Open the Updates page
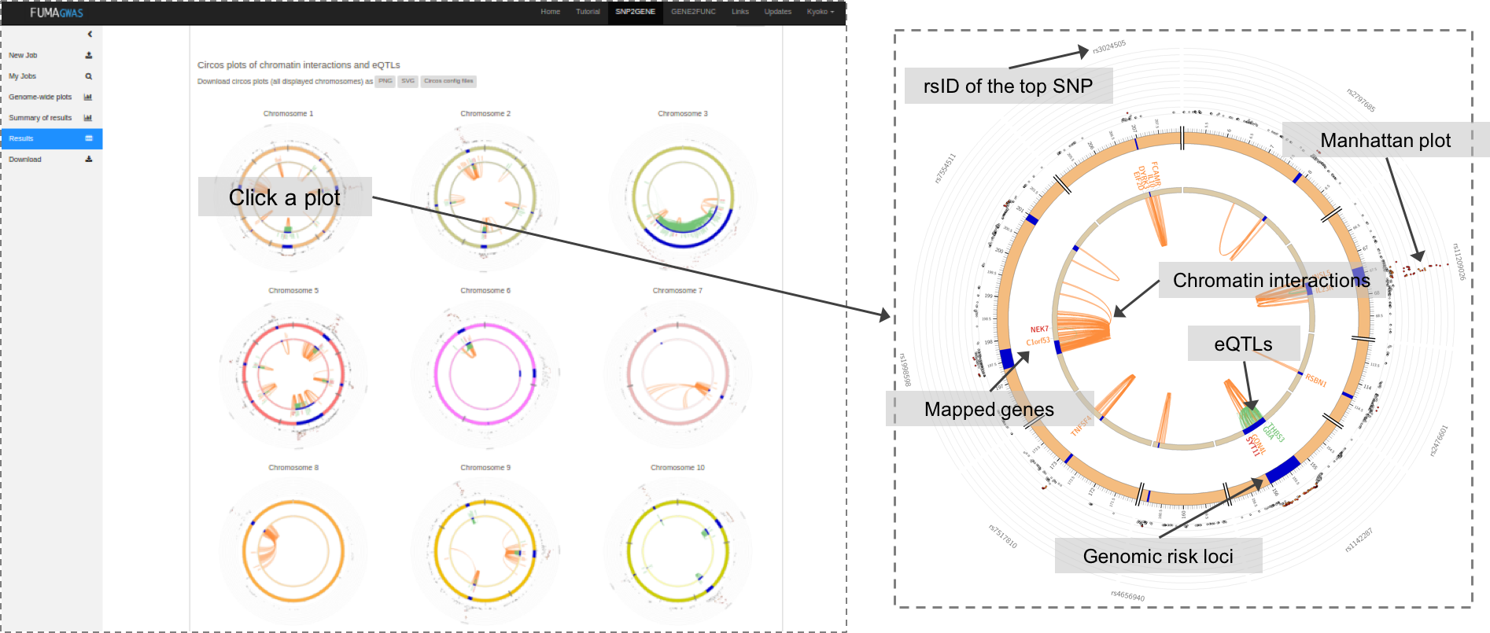1490x633 pixels. (x=778, y=12)
